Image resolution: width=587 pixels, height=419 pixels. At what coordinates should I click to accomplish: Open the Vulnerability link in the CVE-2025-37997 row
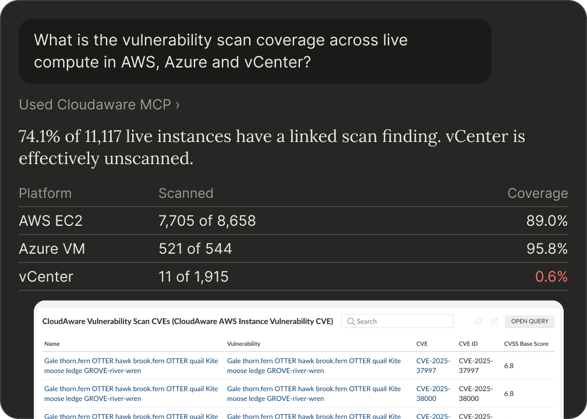click(314, 365)
